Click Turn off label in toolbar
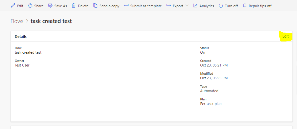Viewport: 297px width, 129px height. [231, 6]
